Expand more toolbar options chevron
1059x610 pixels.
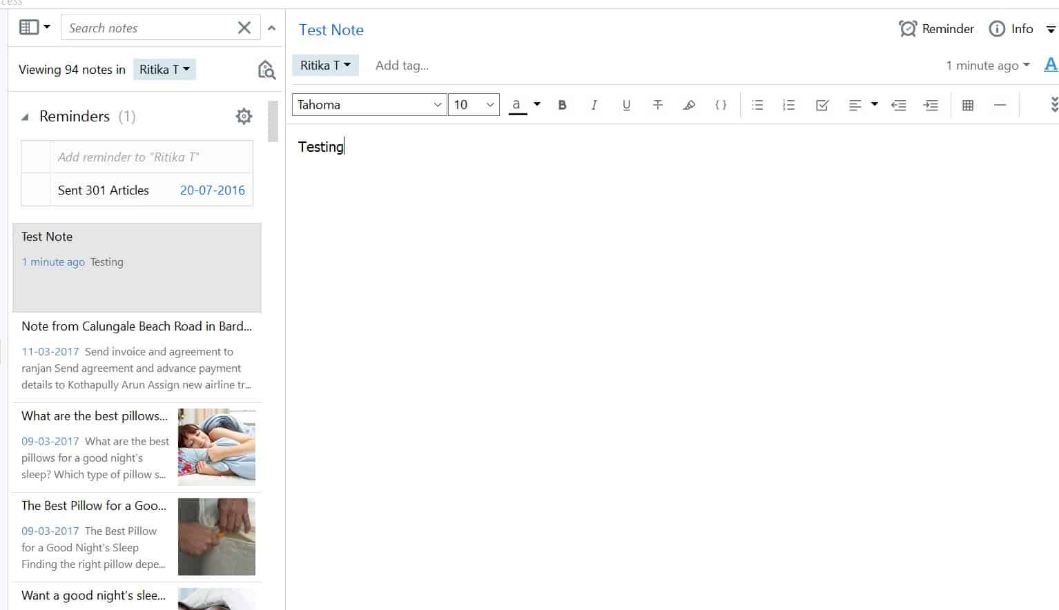[1053, 105]
